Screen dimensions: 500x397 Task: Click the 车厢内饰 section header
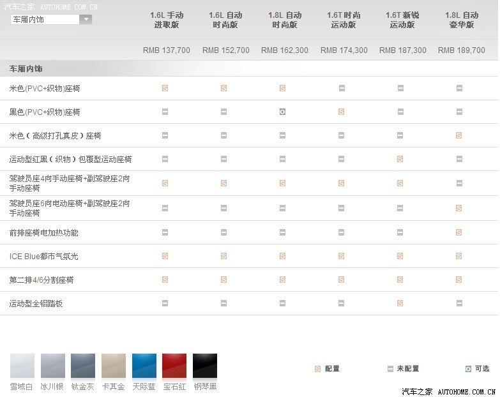26,69
